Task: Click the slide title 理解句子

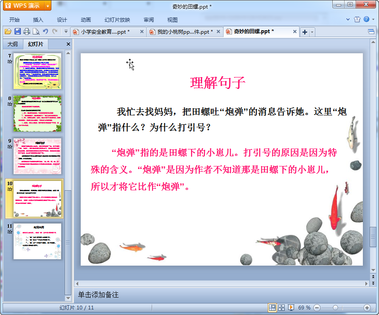Action: coord(218,83)
